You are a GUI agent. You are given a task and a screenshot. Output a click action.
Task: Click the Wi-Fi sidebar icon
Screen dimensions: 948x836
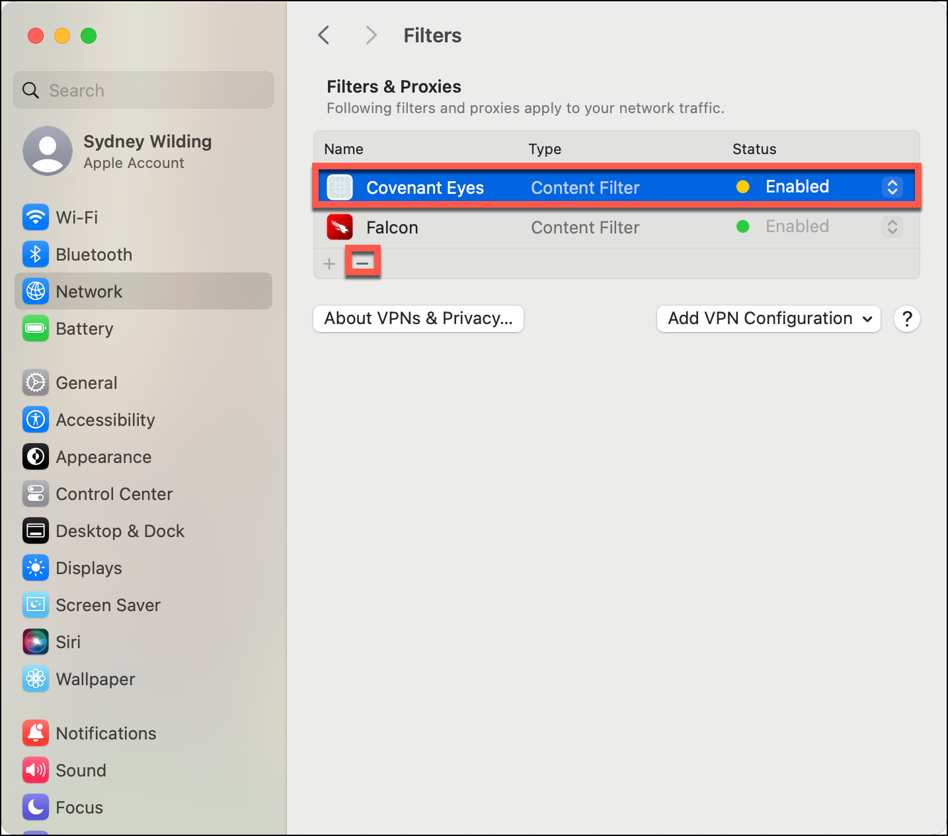36,217
